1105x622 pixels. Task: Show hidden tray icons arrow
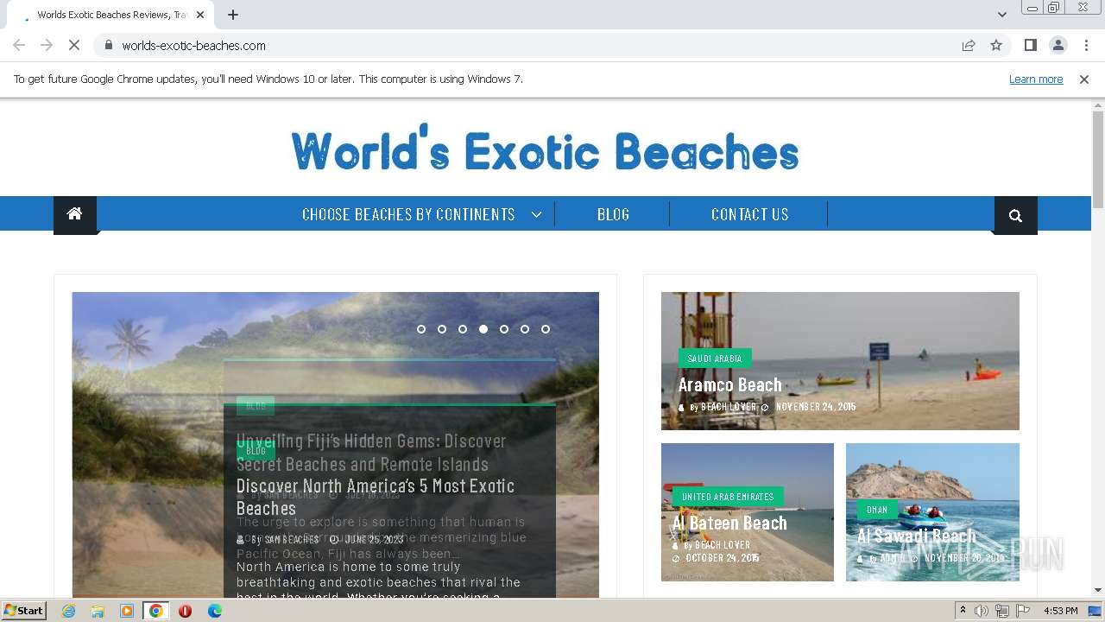[963, 611]
